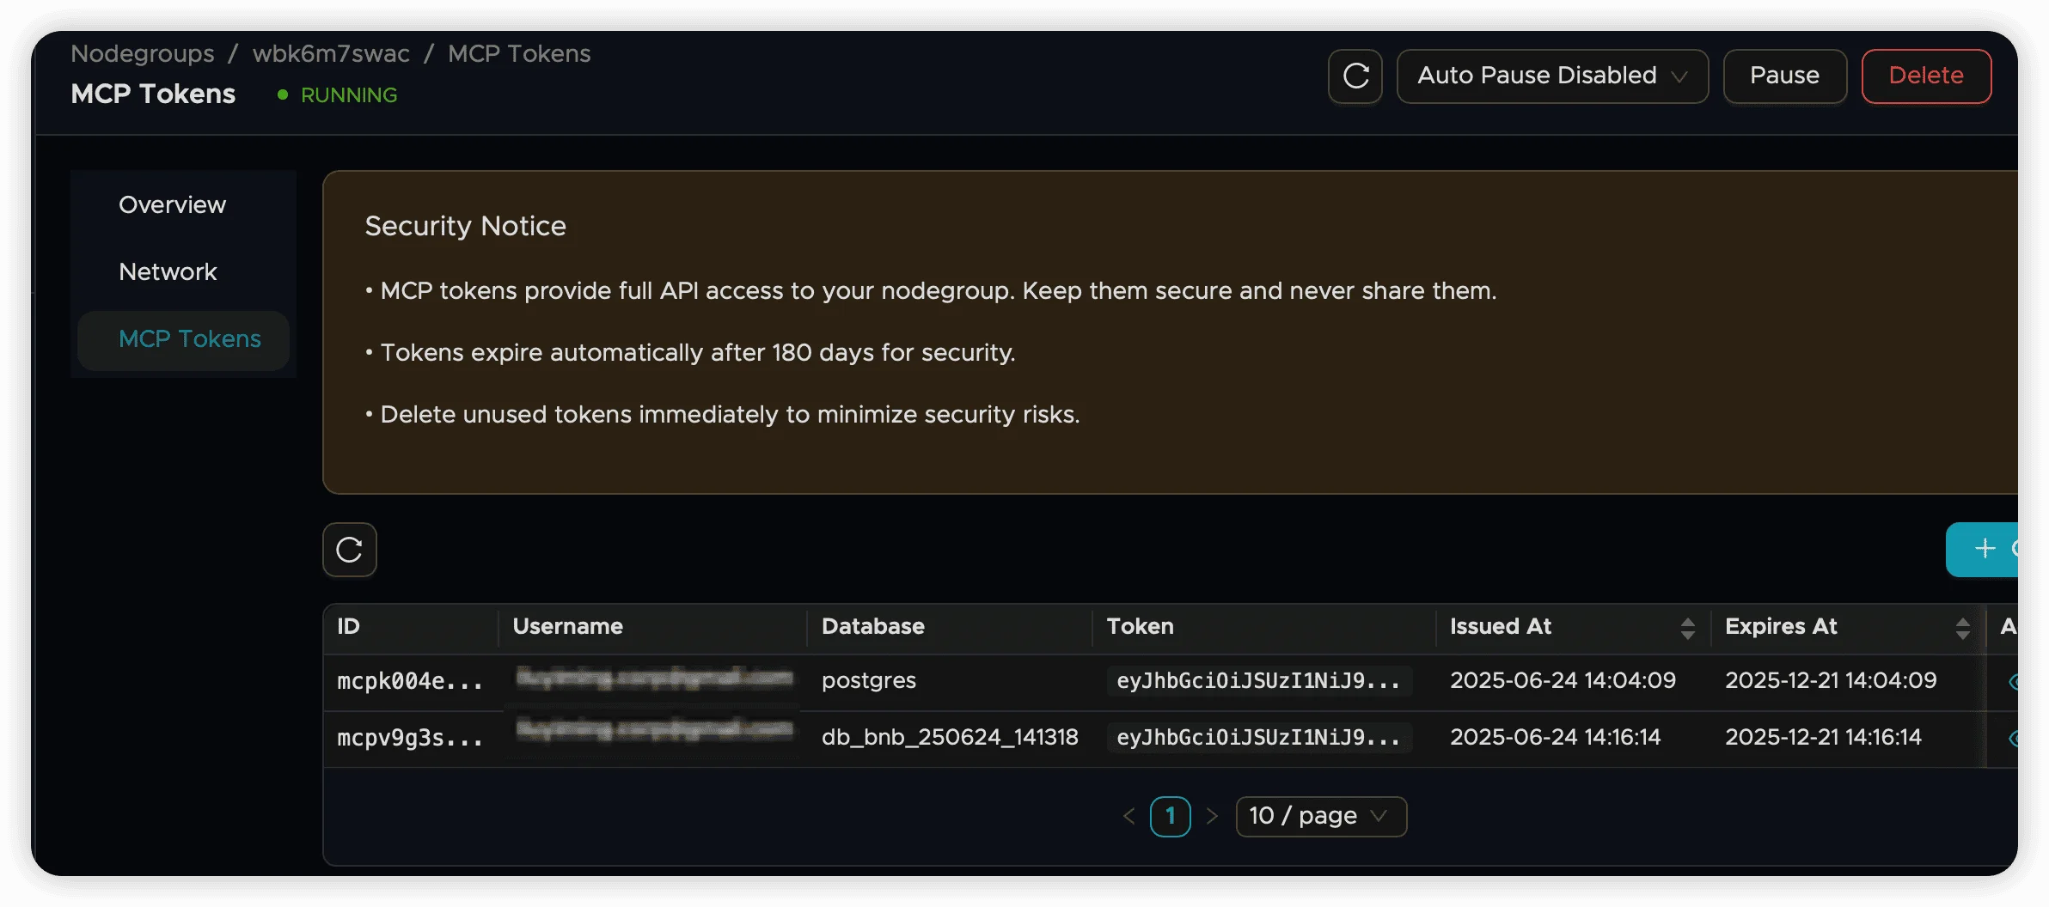Sort table by Expires At column
This screenshot has width=2049, height=907.
(1961, 628)
